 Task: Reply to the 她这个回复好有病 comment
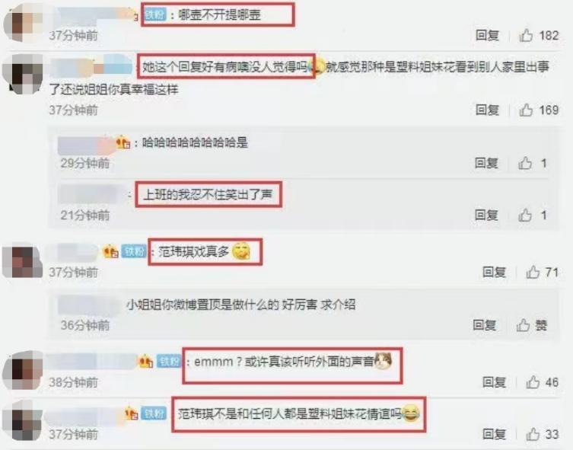click(488, 110)
